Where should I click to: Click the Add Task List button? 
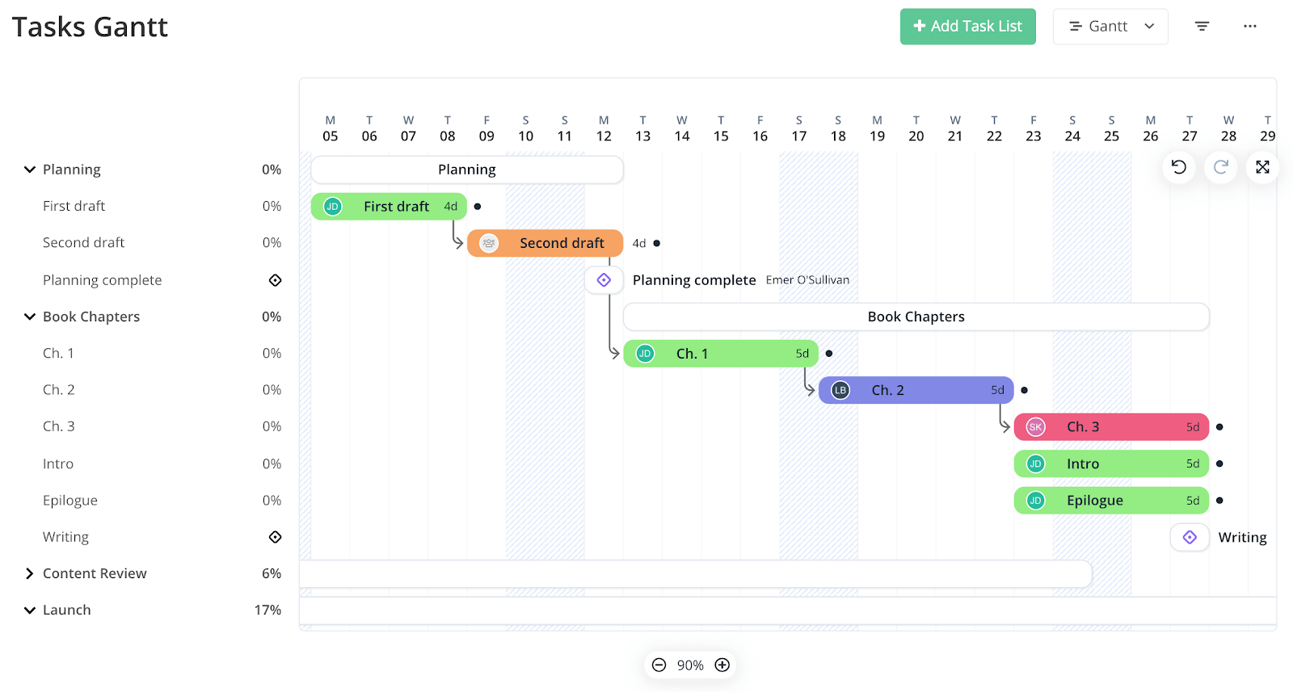[x=967, y=27]
